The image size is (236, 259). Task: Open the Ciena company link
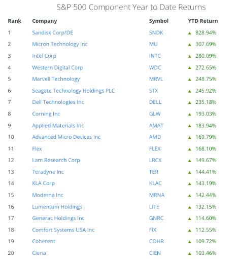[x=39, y=253]
